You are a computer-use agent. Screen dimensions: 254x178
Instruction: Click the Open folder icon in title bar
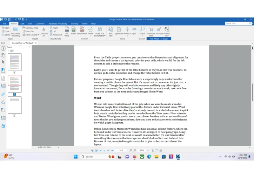pyautogui.click(x=5, y=19)
